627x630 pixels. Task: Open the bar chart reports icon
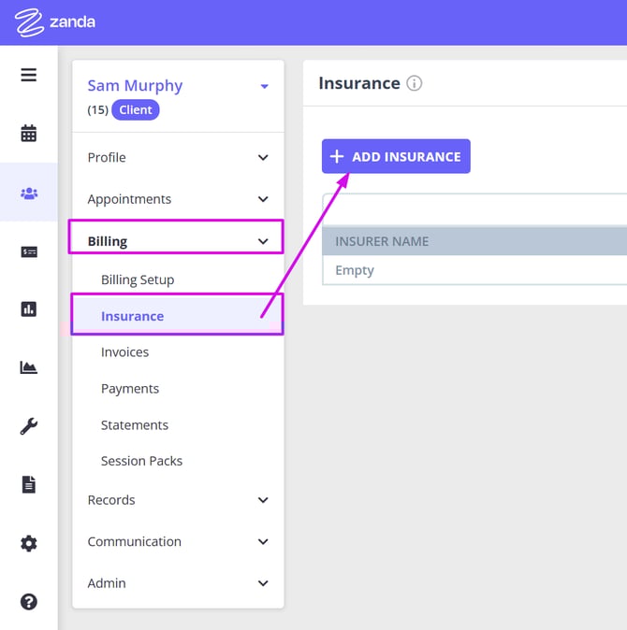tap(29, 309)
